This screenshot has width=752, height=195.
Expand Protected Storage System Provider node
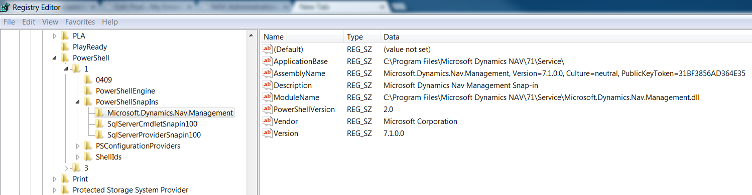click(55, 190)
